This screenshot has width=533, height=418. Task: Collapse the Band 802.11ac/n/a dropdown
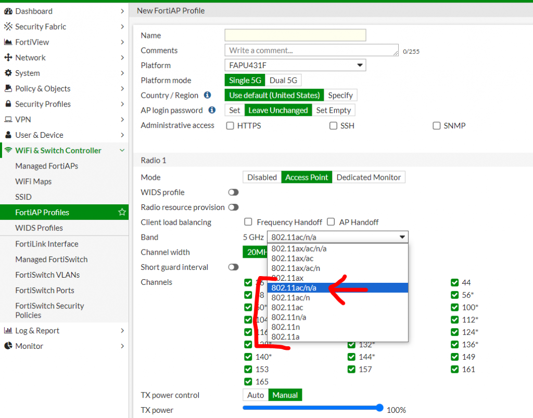(x=337, y=237)
